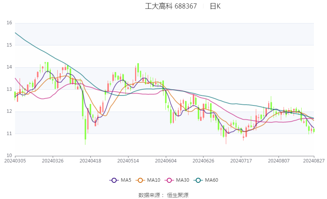
Task: Click the 10 price axis baseline label
Action: [9, 156]
